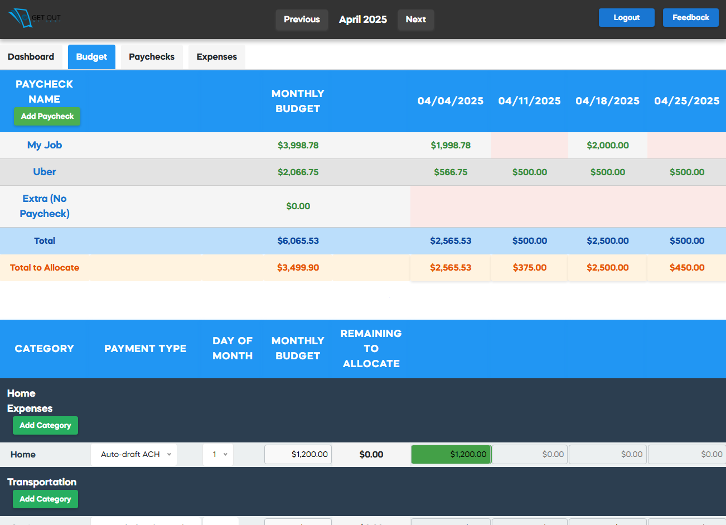This screenshot has height=525, width=726.
Task: Click Home's $0.00 allocation field for 04/18/2025
Action: click(608, 455)
